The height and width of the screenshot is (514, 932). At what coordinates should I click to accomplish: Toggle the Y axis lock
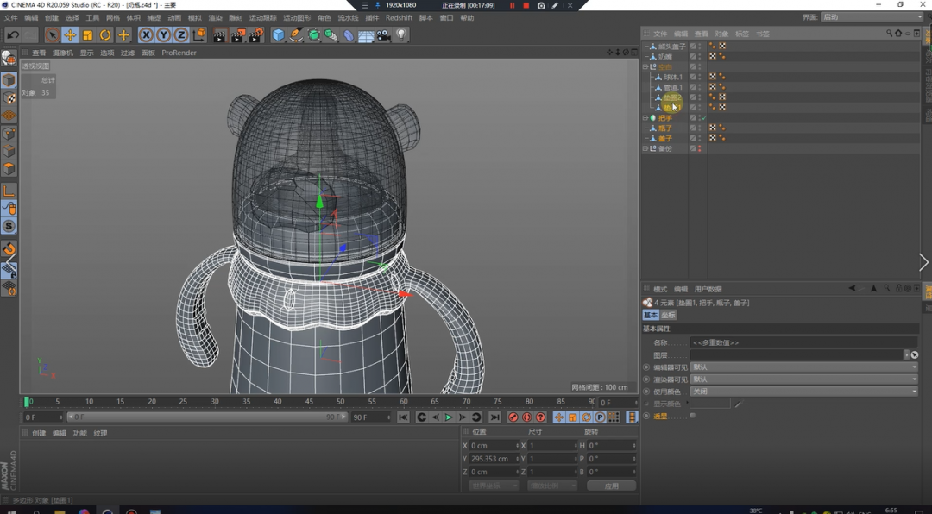coord(163,35)
